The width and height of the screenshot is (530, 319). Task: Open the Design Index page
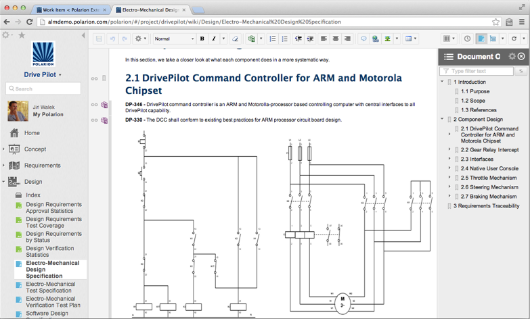pos(32,195)
